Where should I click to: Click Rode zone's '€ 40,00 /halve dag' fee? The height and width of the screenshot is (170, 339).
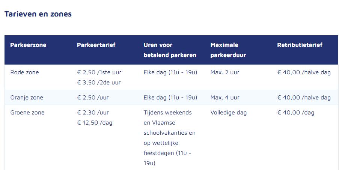click(304, 72)
